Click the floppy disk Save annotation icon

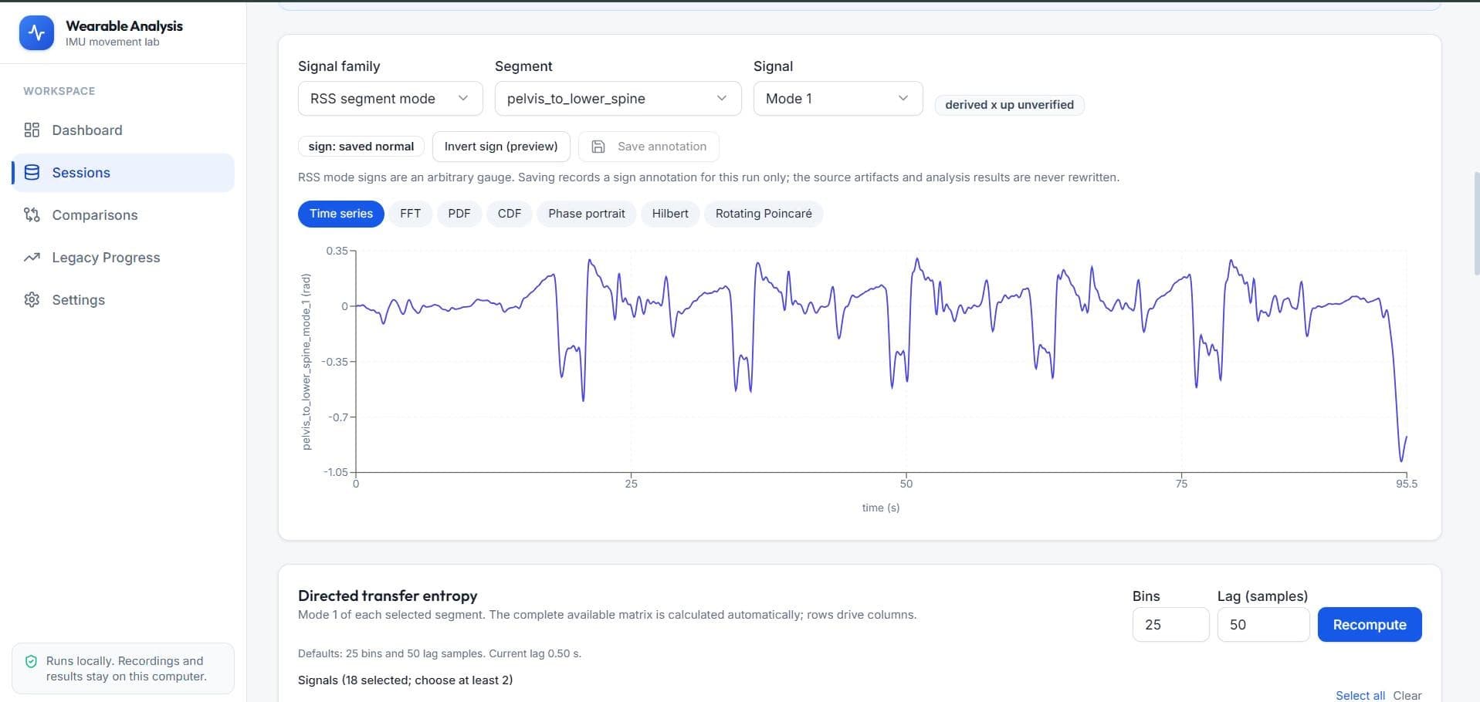click(598, 147)
